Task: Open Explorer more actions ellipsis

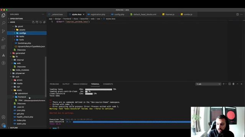Action: (43, 14)
